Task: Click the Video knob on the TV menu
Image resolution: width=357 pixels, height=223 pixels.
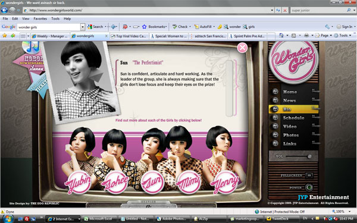Action: tap(275, 126)
